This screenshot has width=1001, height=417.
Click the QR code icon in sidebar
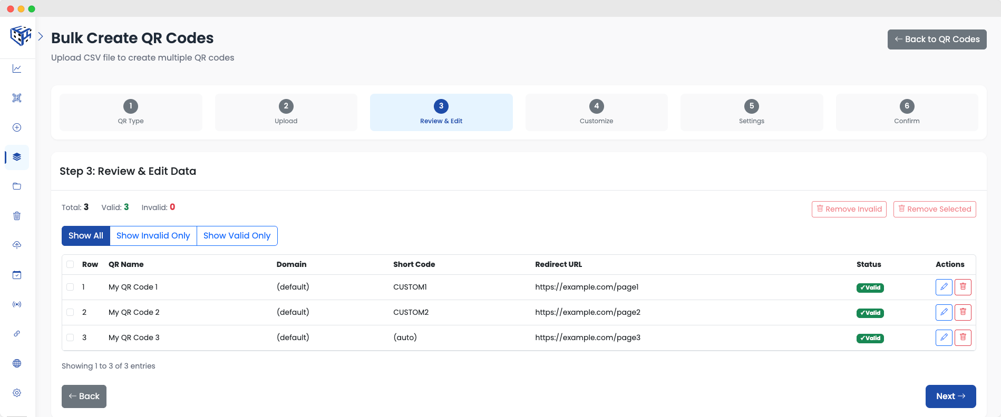point(17,98)
